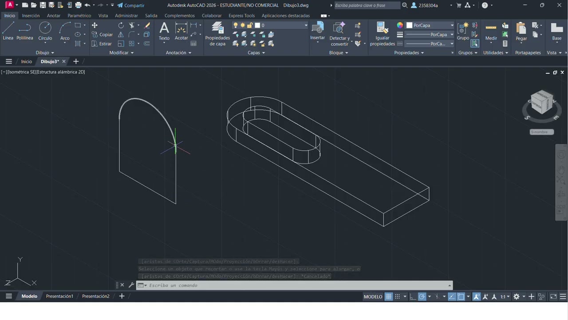Click the color wheel icon in Propiedades
Viewport: 568px width, 320px height.
(400, 25)
